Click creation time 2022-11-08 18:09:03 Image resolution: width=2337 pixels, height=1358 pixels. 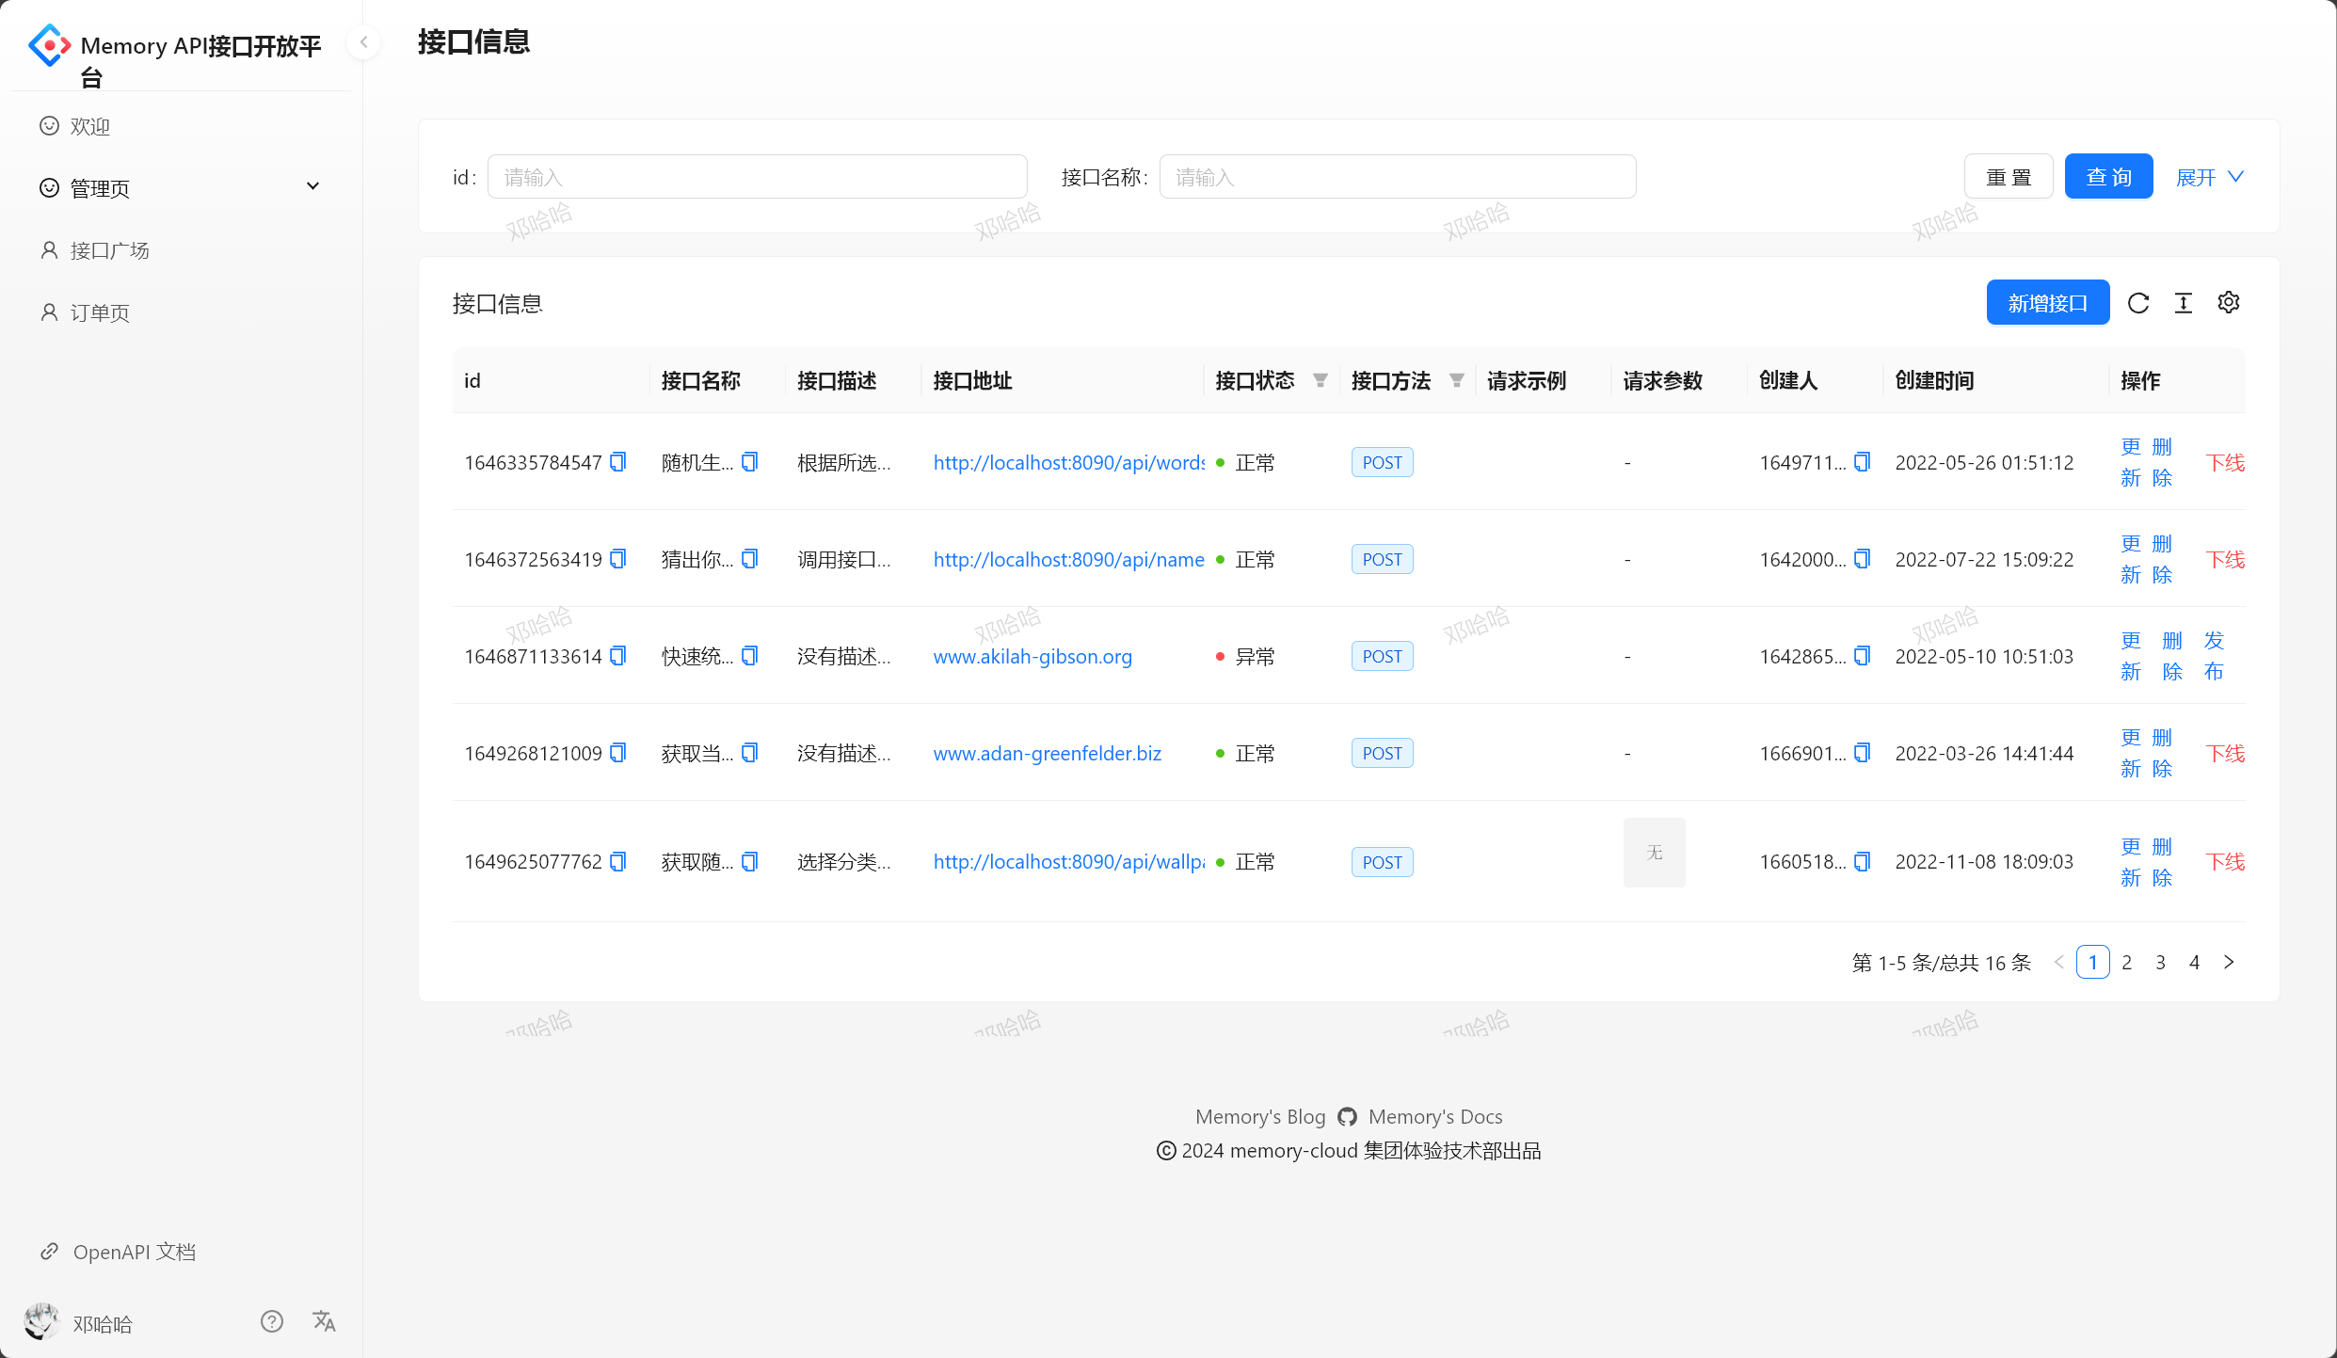point(1984,862)
